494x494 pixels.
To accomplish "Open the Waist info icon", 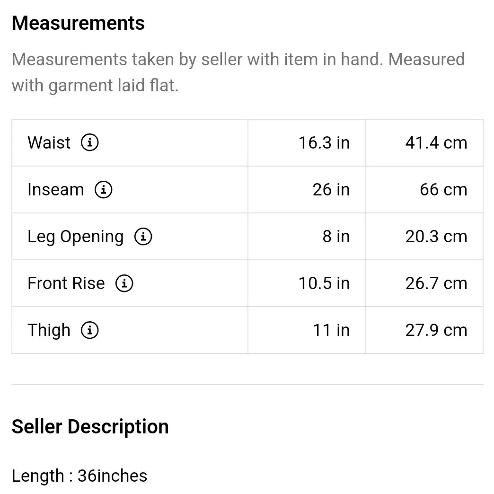I will 90,142.
